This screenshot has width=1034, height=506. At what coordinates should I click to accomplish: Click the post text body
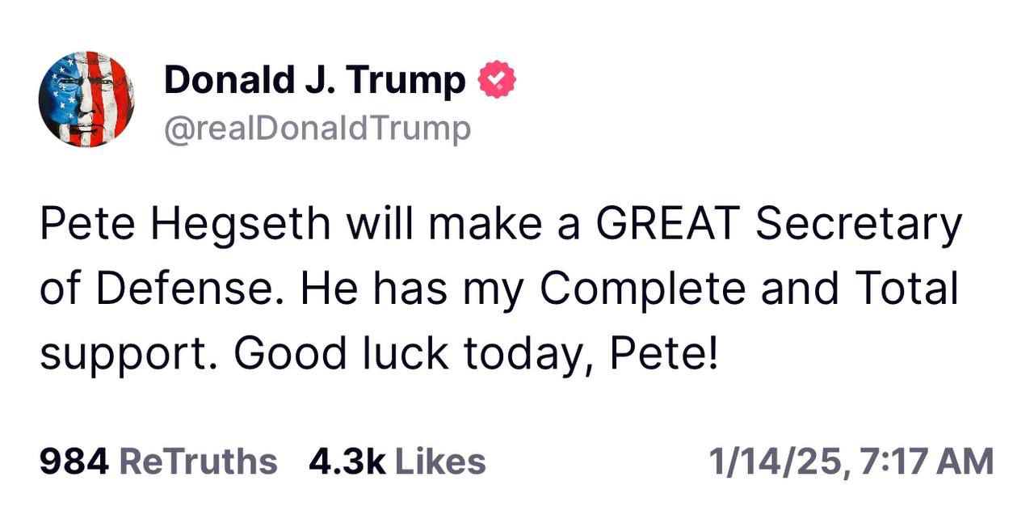[501, 289]
